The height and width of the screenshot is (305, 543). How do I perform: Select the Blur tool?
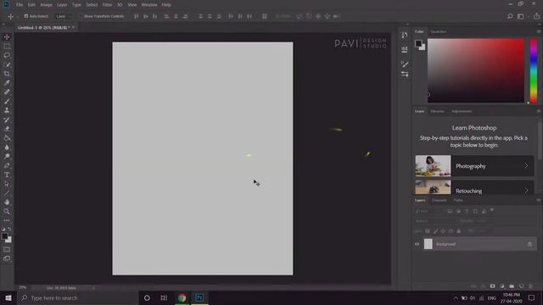pyautogui.click(x=7, y=147)
